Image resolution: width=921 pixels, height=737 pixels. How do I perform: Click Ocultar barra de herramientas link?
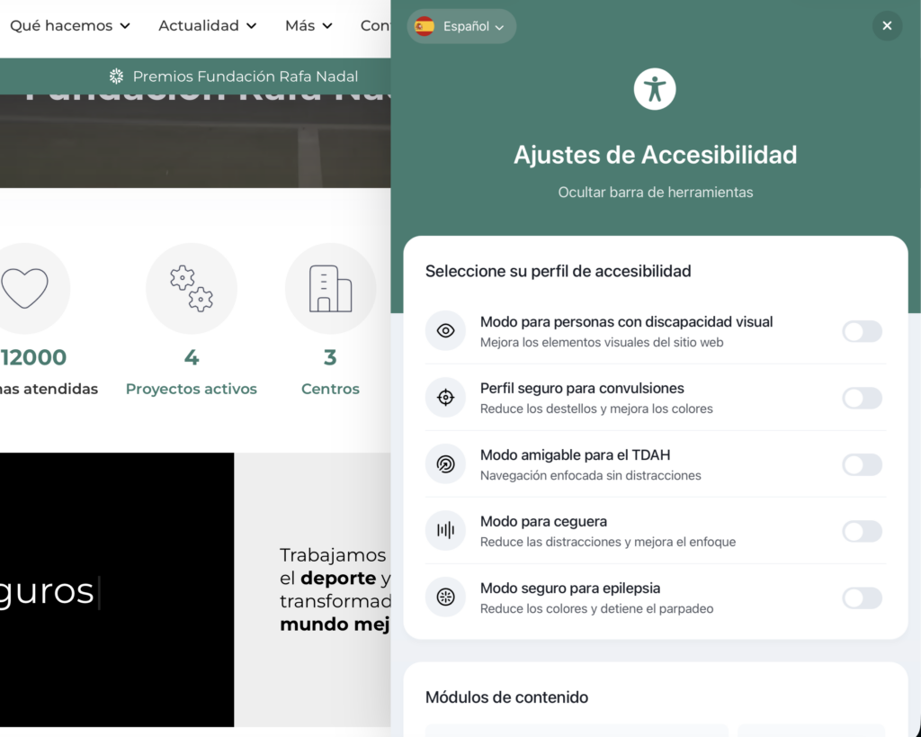click(x=655, y=192)
